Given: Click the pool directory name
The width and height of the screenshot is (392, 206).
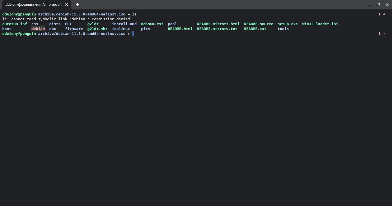Looking at the screenshot, I should [172, 24].
